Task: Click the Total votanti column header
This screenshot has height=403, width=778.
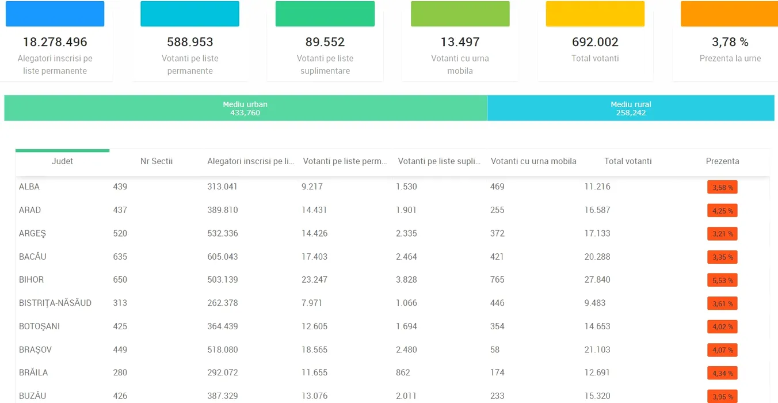Action: point(628,161)
